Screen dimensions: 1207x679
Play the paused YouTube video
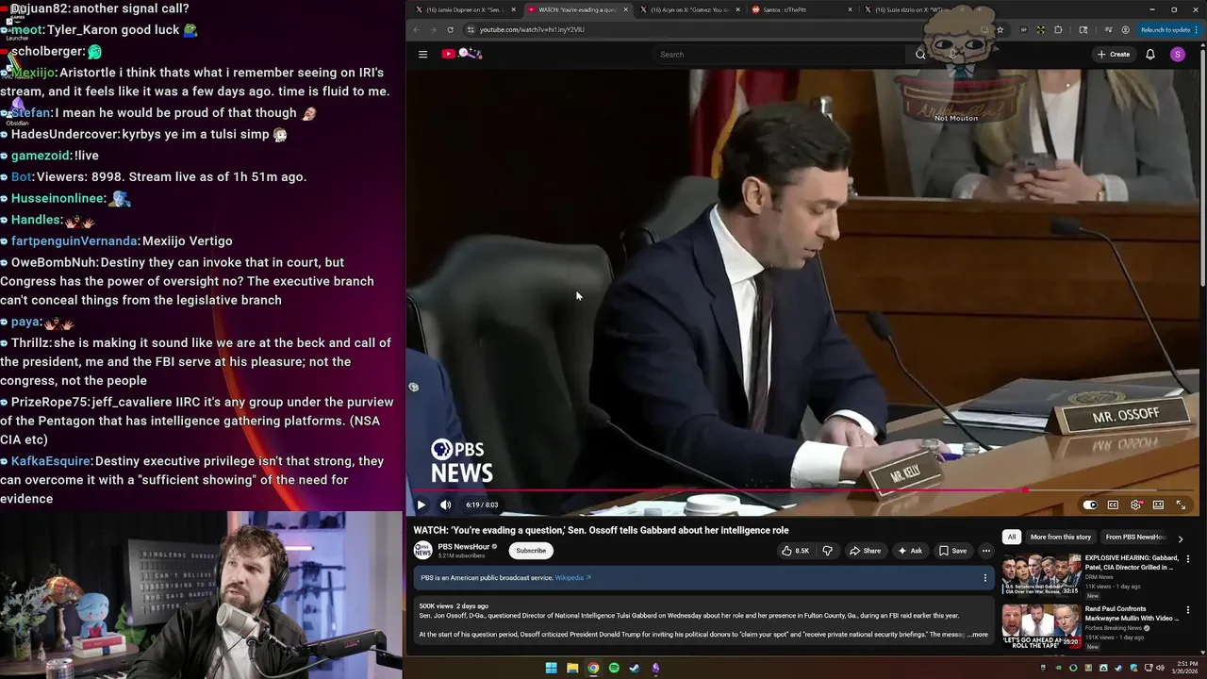(422, 505)
